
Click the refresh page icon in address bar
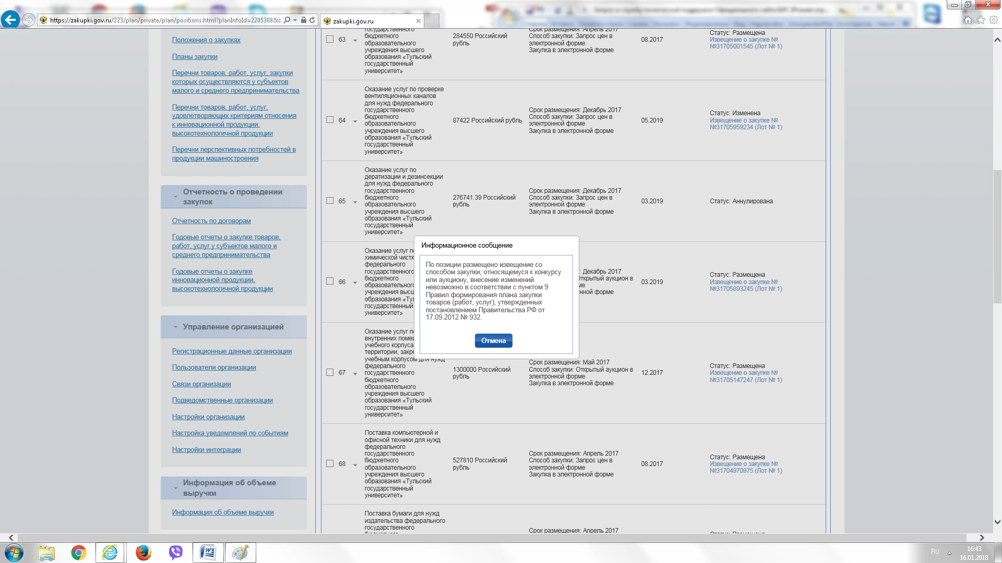(x=312, y=20)
